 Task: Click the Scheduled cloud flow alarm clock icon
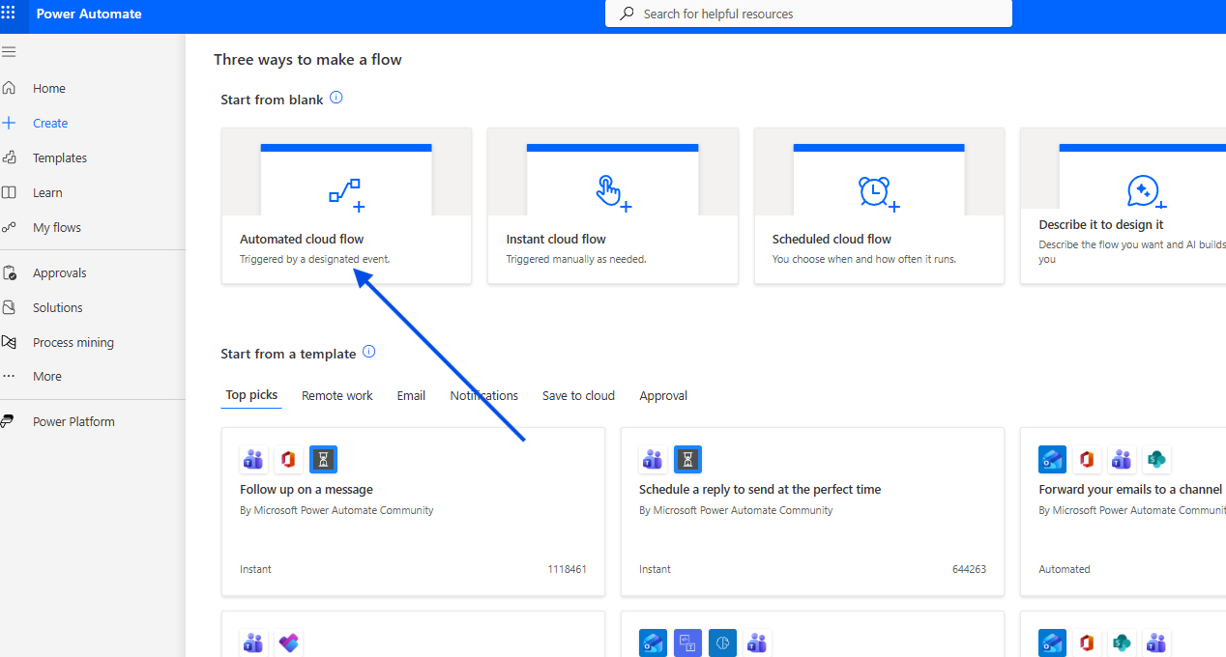coord(878,193)
